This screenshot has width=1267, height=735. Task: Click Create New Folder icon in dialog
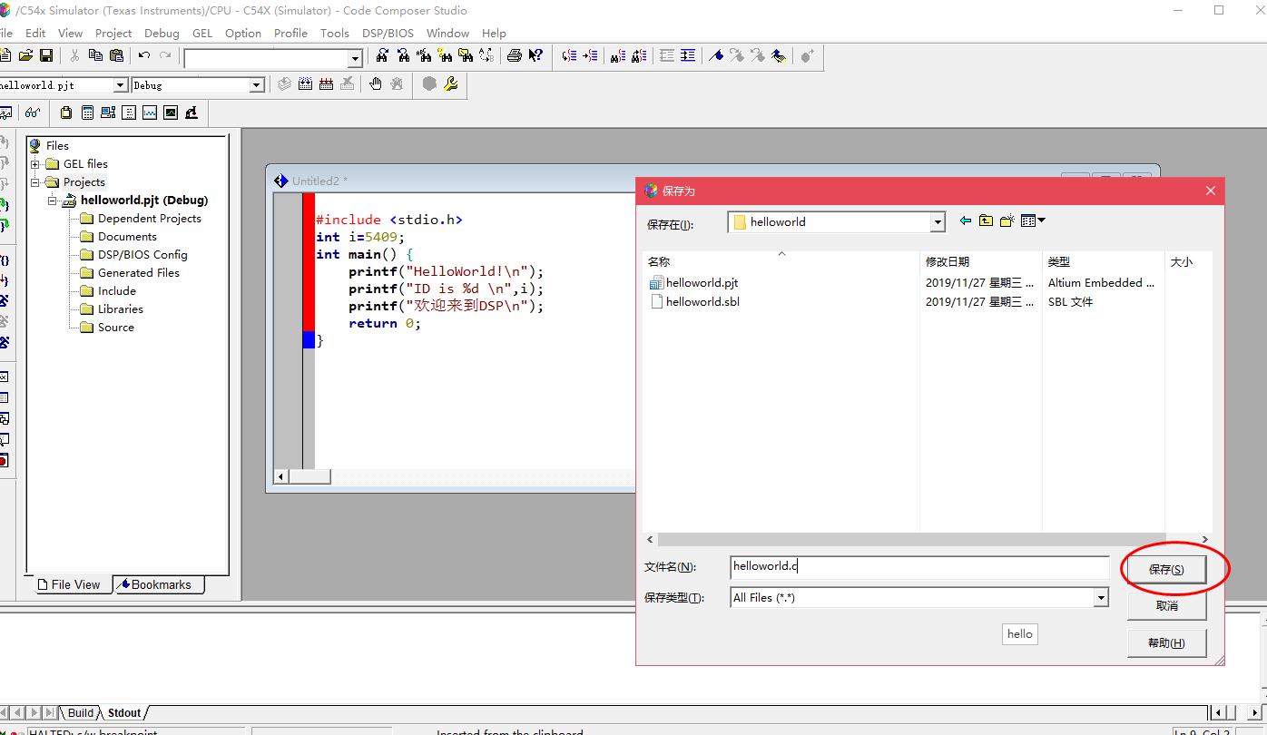pyautogui.click(x=1007, y=220)
